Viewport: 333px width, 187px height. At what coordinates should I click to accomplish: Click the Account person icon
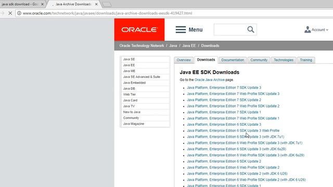pos(308,30)
